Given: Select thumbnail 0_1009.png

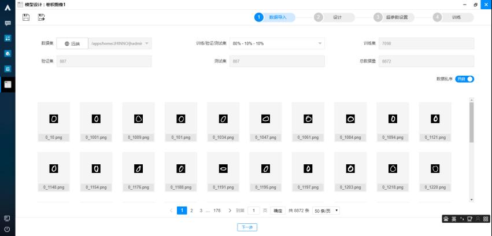Looking at the screenshot, I should pos(138,122).
